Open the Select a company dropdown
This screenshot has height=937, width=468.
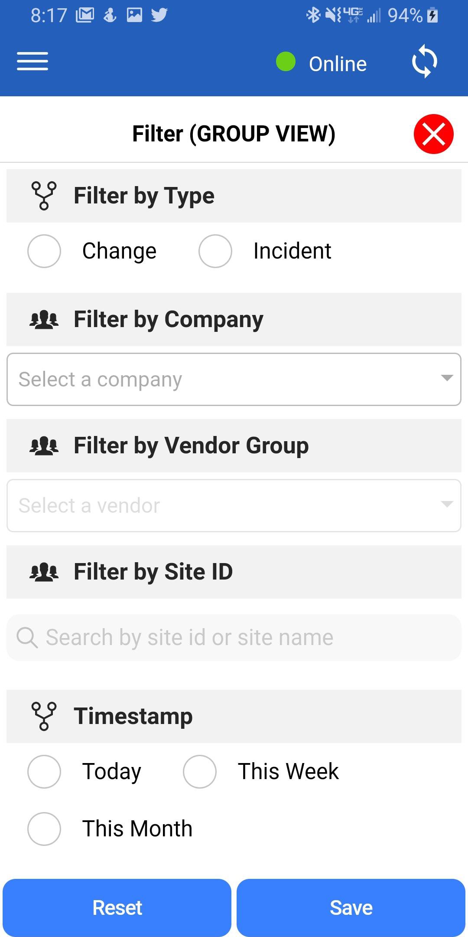(x=234, y=380)
